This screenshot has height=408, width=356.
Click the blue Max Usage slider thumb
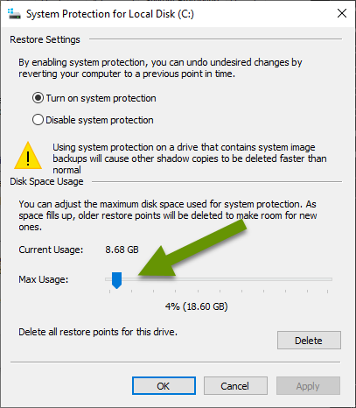tap(116, 280)
